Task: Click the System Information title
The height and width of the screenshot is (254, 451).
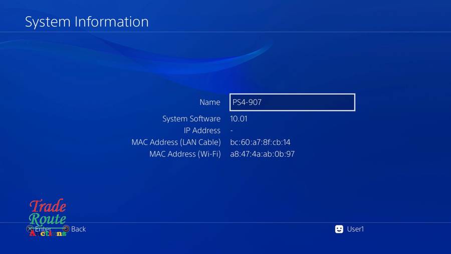Action: pyautogui.click(x=87, y=22)
